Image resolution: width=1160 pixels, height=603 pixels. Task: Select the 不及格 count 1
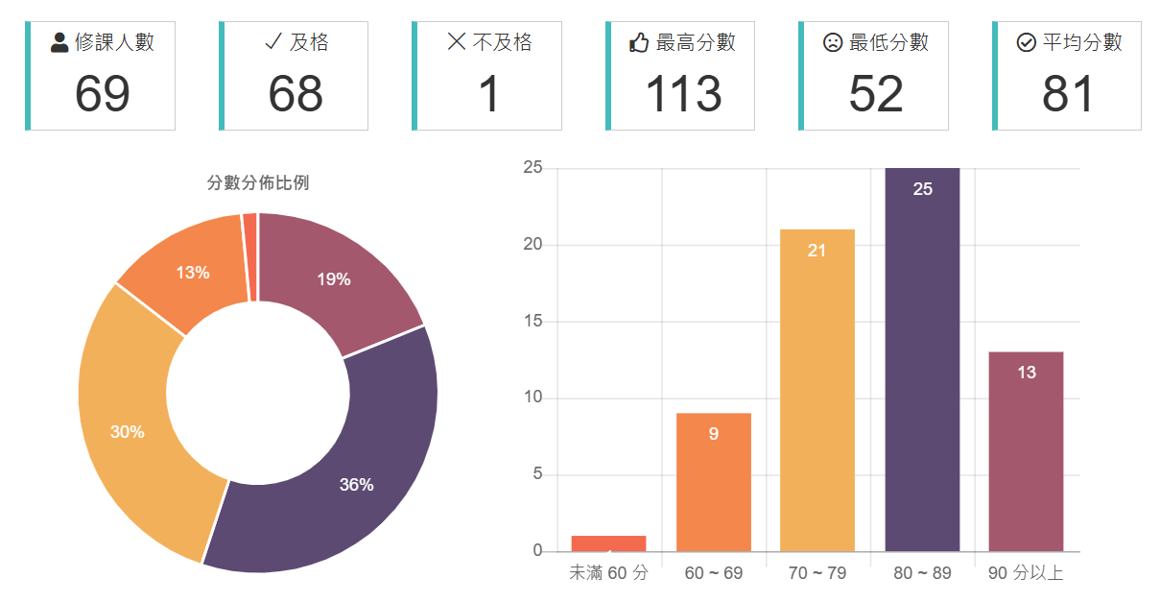tap(489, 94)
